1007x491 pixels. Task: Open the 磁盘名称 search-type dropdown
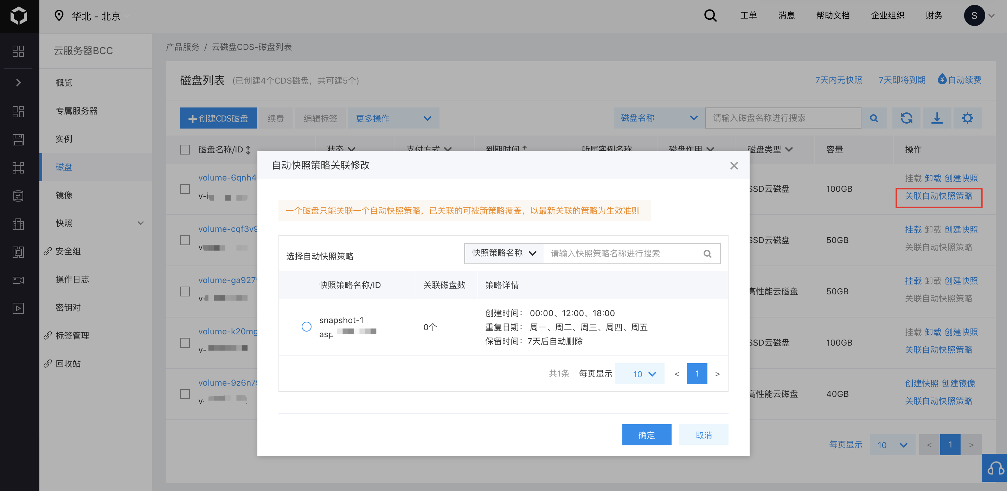click(660, 118)
